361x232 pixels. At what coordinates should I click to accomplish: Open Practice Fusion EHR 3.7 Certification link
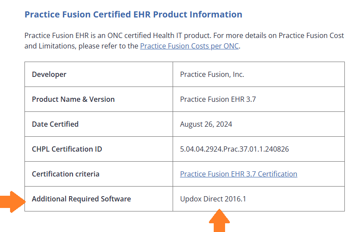click(x=238, y=174)
